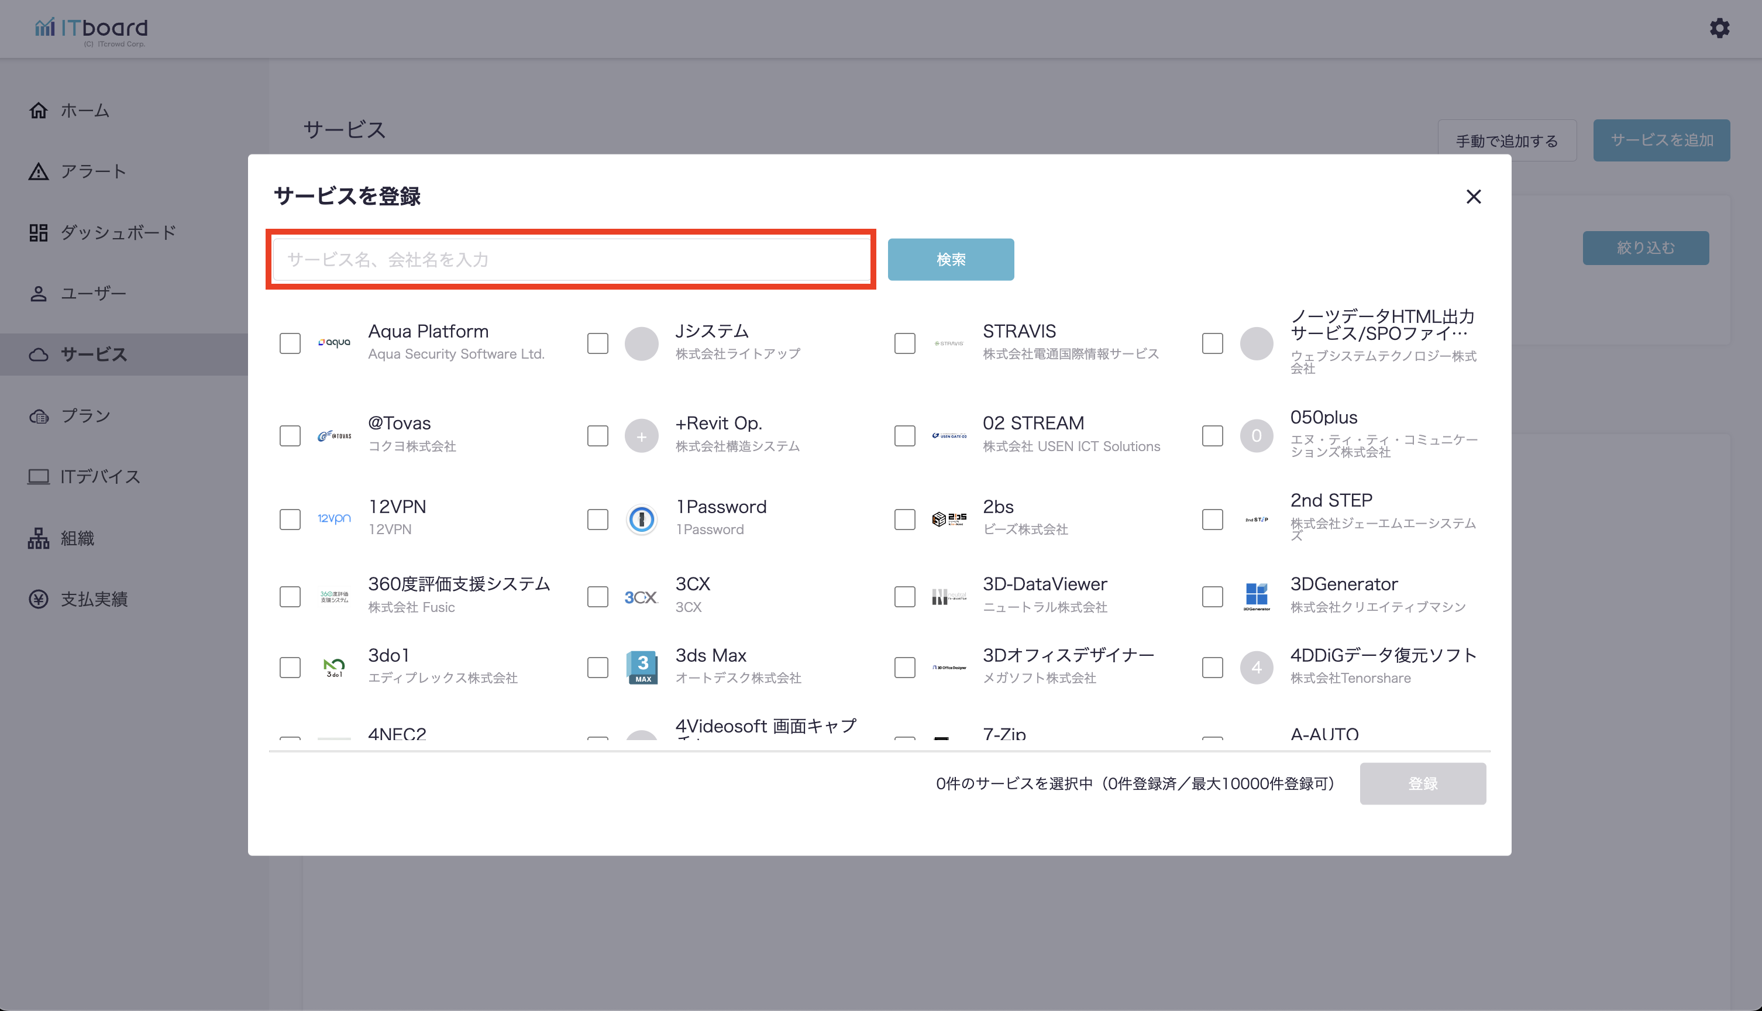This screenshot has width=1762, height=1011.
Task: Open the 支払実績 sidebar item
Action: pyautogui.click(x=94, y=599)
